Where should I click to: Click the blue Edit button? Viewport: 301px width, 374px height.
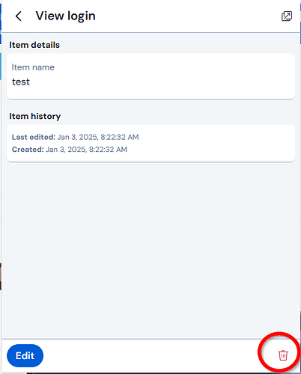[25, 355]
